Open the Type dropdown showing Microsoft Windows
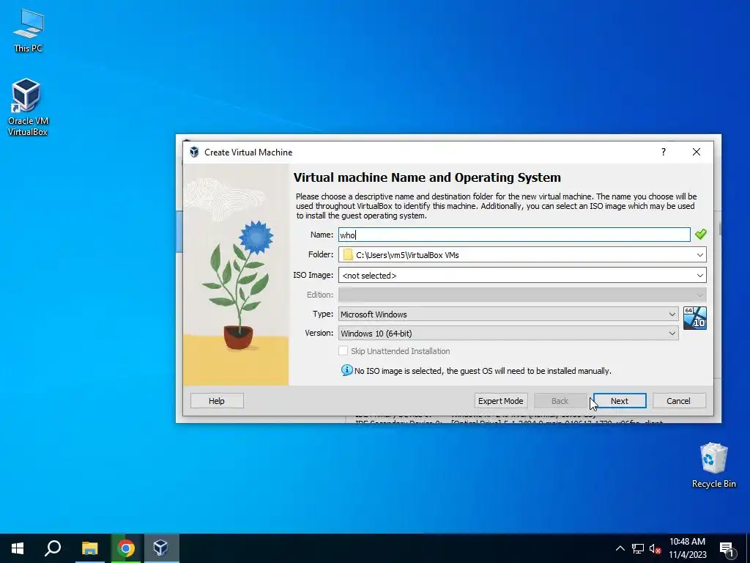750x563 pixels. click(x=508, y=314)
